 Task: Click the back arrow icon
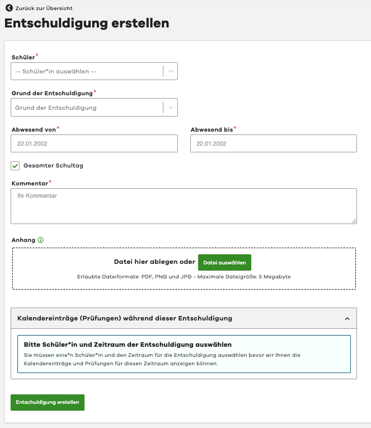(8, 8)
